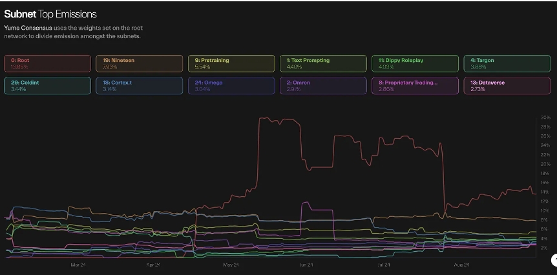Click the Yuma Consensus bold text
Viewport: 557px width, 275px height.
tap(28, 28)
